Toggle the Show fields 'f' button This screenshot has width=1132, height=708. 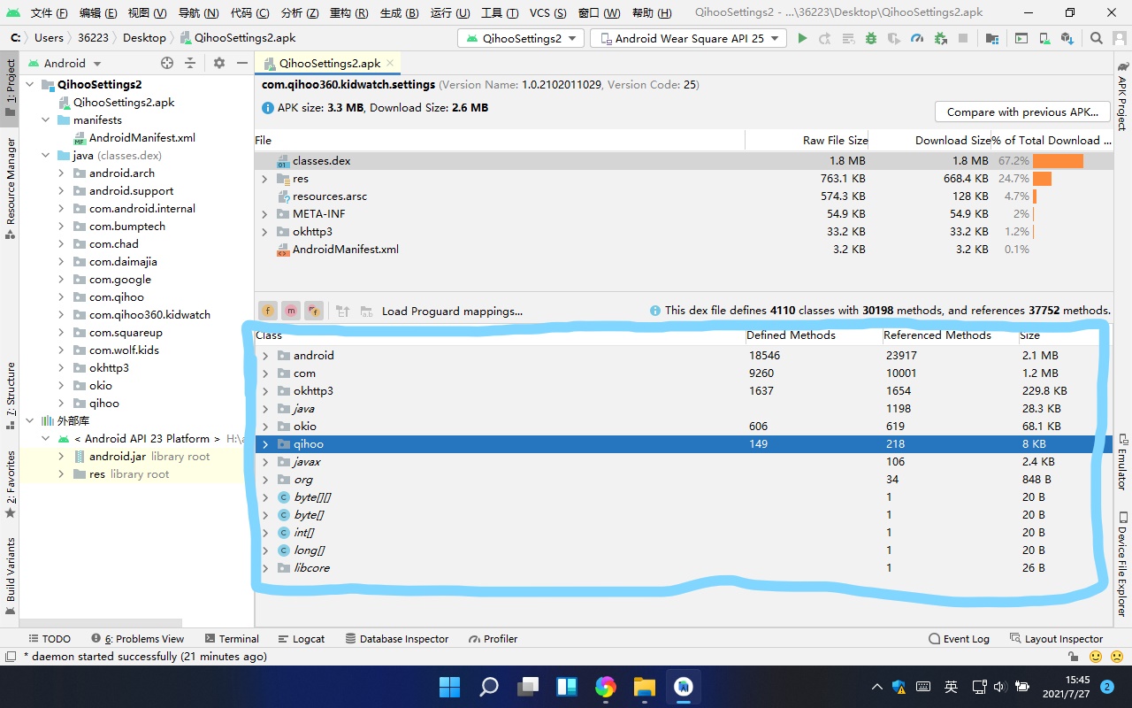pyautogui.click(x=268, y=311)
